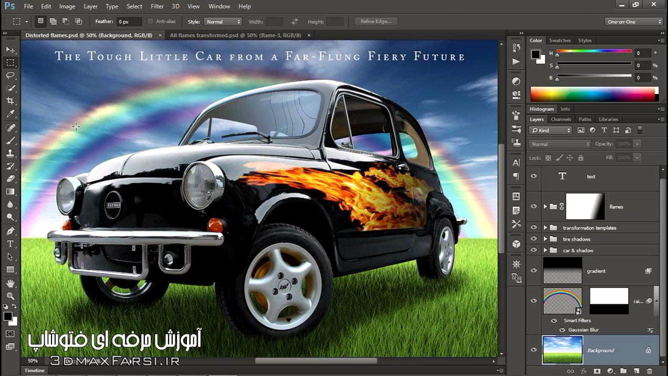668x376 pixels.
Task: Hide the transformation templates group
Action: 534,227
